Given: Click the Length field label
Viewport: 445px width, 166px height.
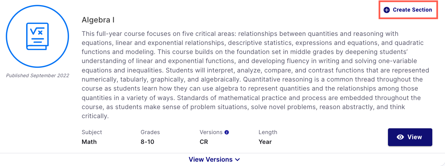Looking at the screenshot, I should [x=268, y=132].
